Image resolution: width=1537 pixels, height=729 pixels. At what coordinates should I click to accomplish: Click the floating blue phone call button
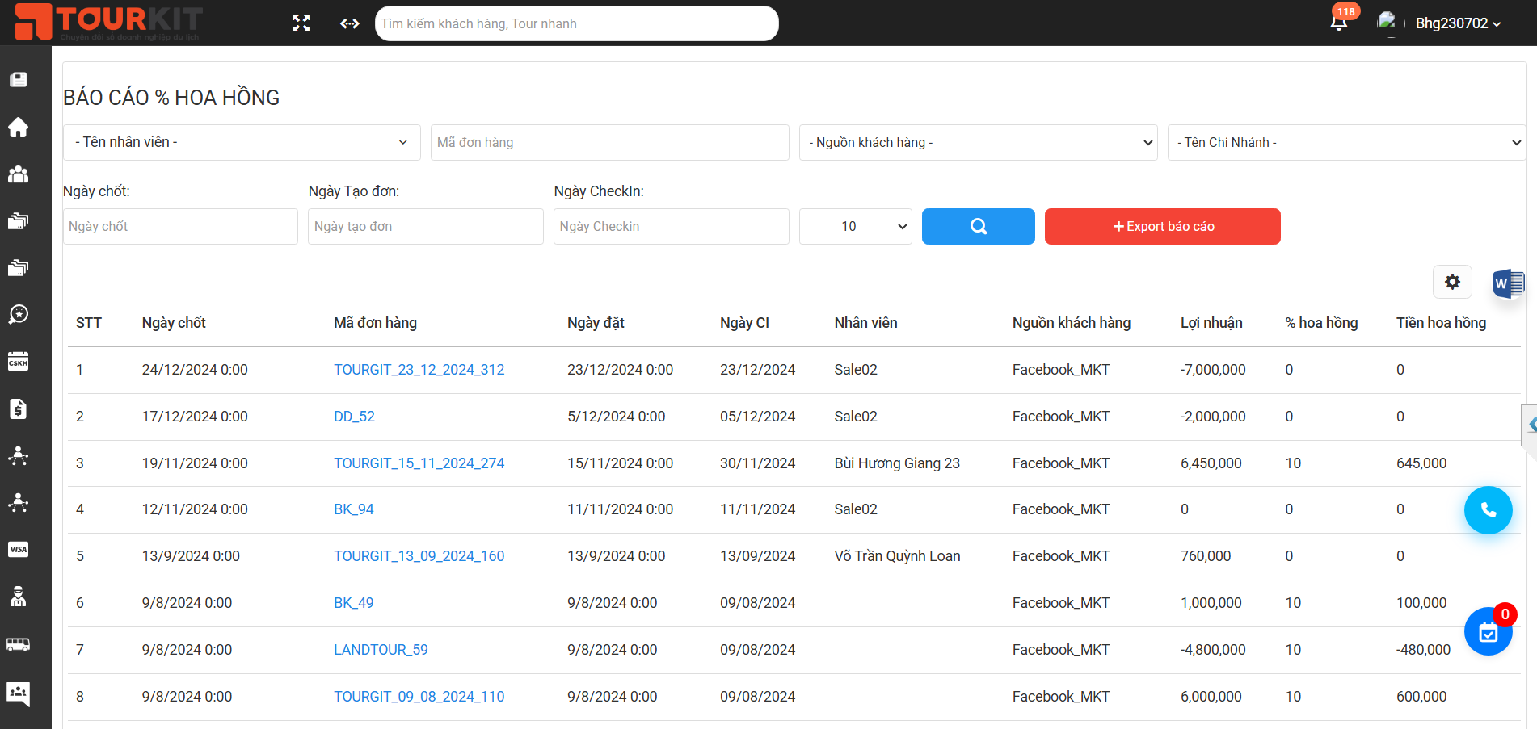coord(1488,510)
